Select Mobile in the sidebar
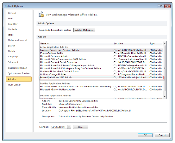The height and width of the screenshot is (143, 175). click(12, 51)
